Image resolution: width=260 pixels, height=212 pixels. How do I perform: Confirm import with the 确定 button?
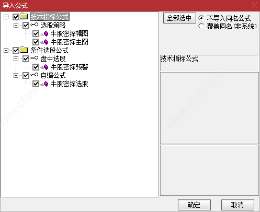point(194,205)
